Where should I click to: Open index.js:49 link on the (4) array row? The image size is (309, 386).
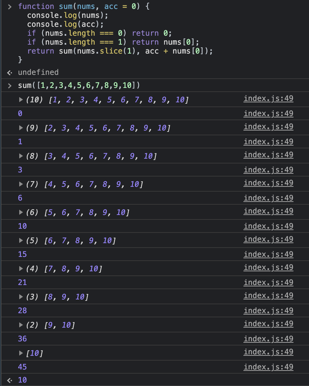(268, 267)
